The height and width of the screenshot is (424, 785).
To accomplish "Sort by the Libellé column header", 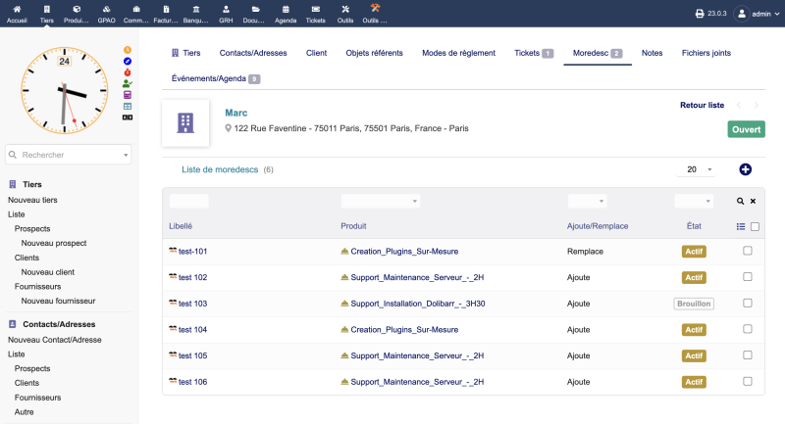I will pyautogui.click(x=181, y=226).
